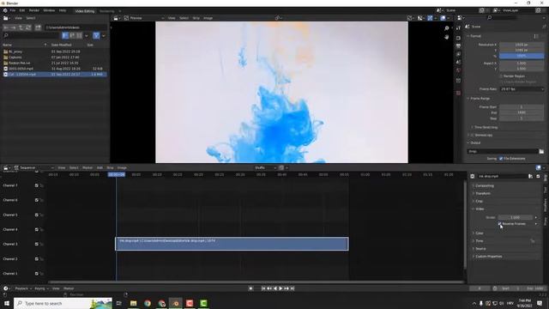The width and height of the screenshot is (549, 309).
Task: Collapse the Format panel
Action: (x=475, y=36)
